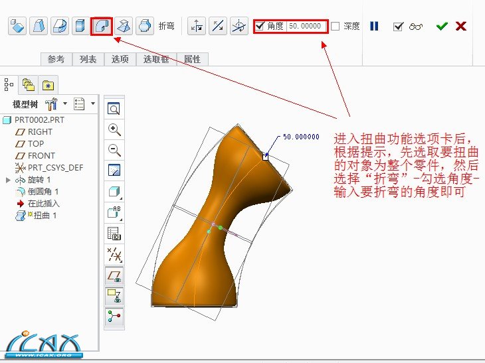The image size is (485, 363).
Task: Select the TOP datum plane
Action: coord(30,144)
